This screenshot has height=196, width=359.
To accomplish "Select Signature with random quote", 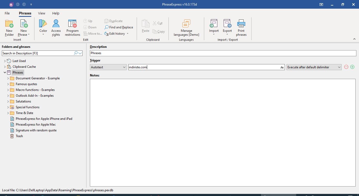I will tap(36, 130).
